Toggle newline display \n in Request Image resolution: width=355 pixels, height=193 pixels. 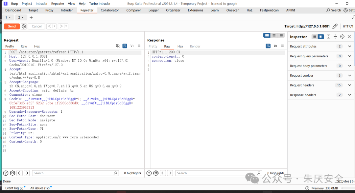point(132,46)
